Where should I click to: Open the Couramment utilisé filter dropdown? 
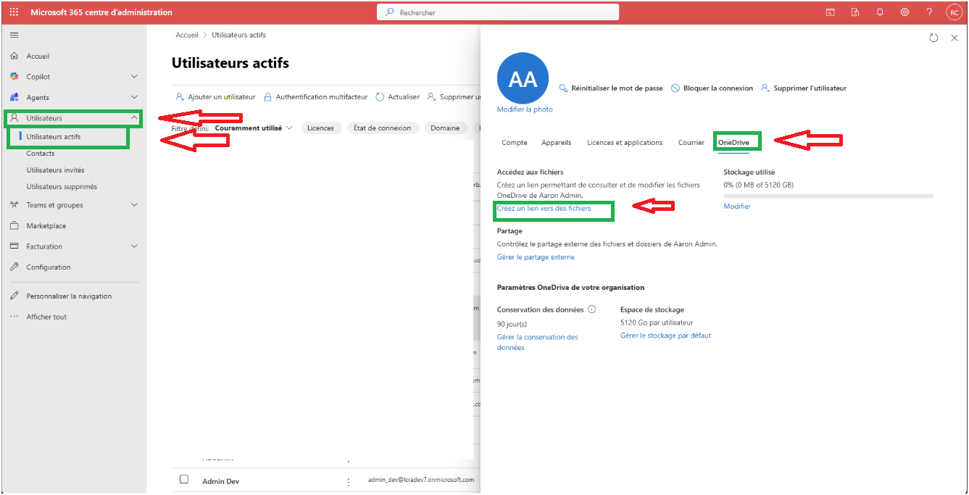[254, 128]
